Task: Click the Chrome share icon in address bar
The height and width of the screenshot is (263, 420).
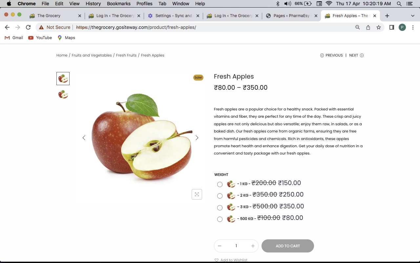Action: coord(368,27)
